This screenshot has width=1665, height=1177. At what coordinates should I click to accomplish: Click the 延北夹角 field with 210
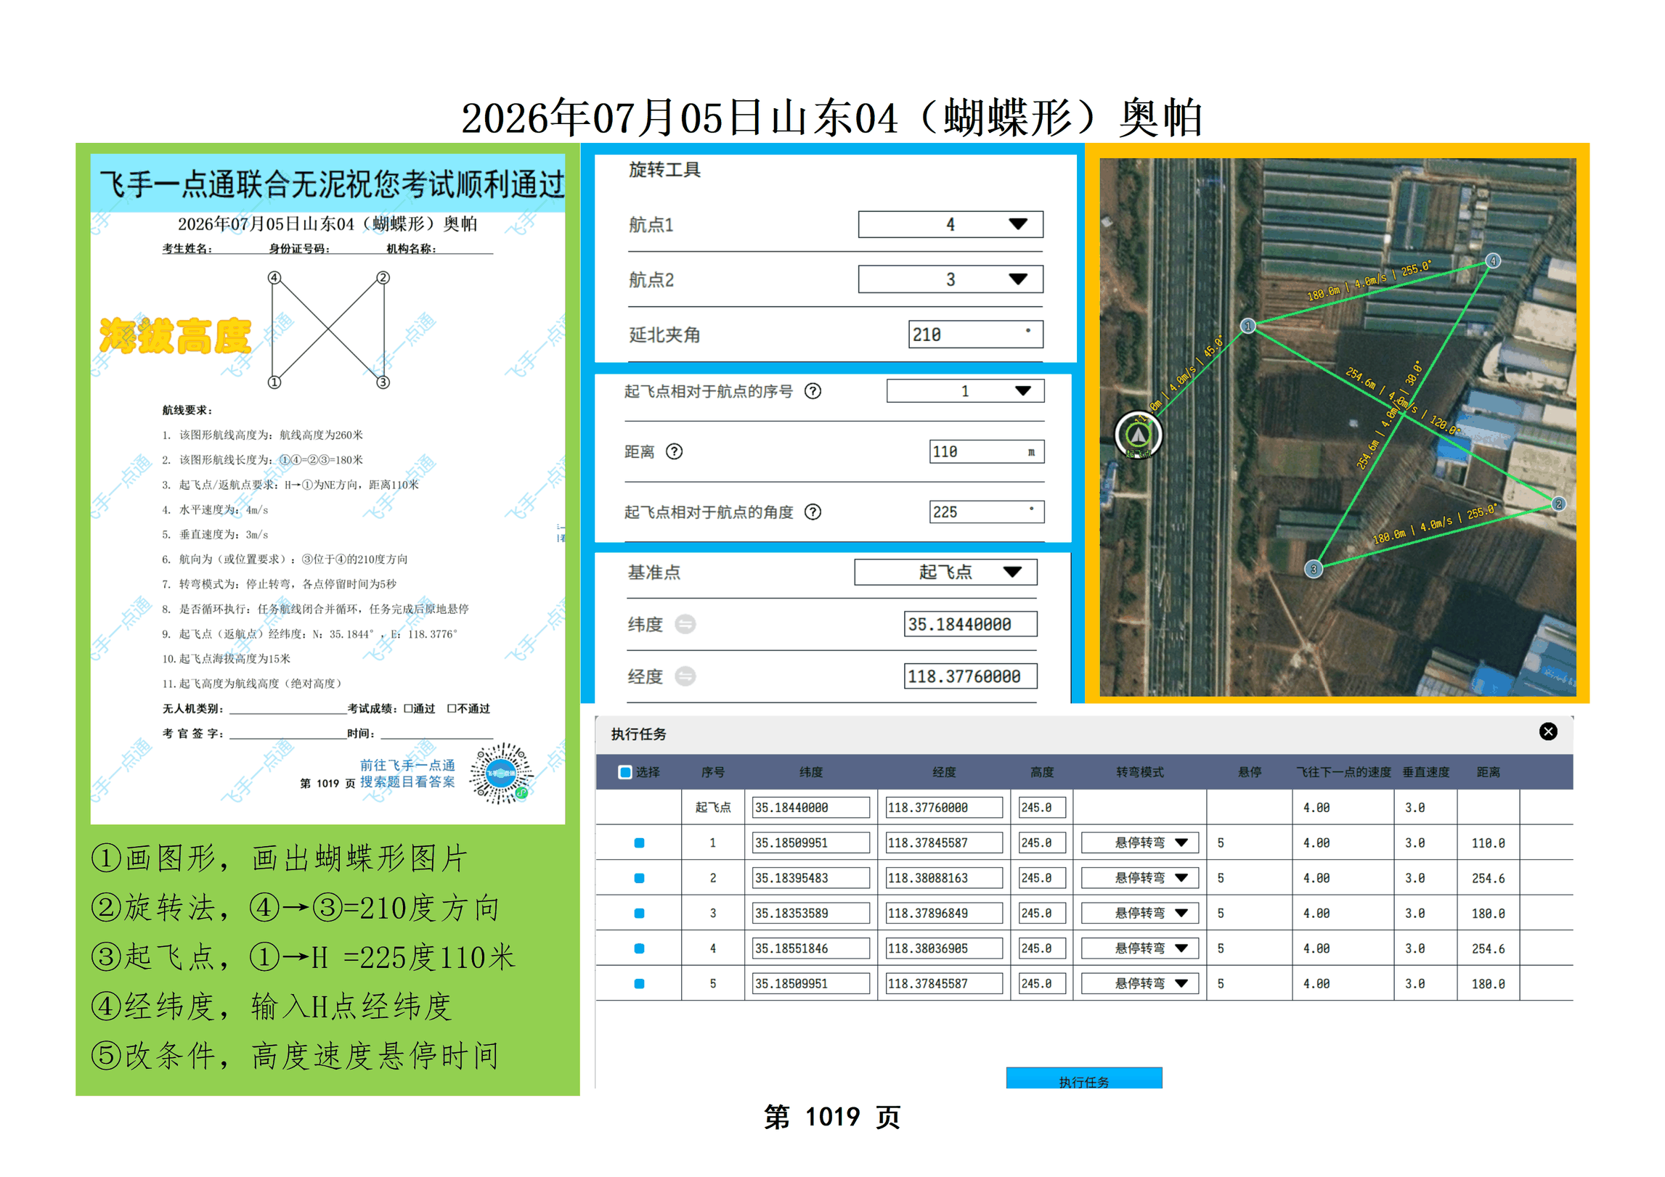point(975,335)
